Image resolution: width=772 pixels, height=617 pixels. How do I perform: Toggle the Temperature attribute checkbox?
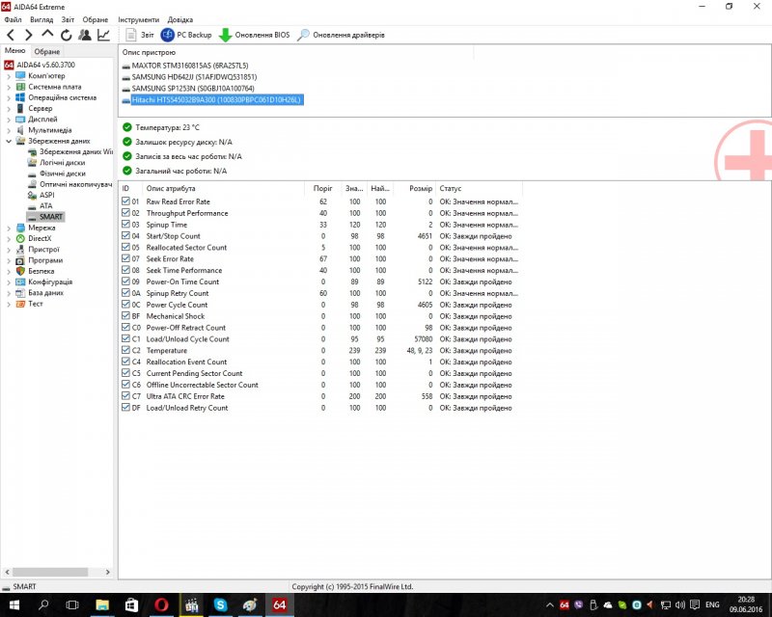click(x=125, y=351)
